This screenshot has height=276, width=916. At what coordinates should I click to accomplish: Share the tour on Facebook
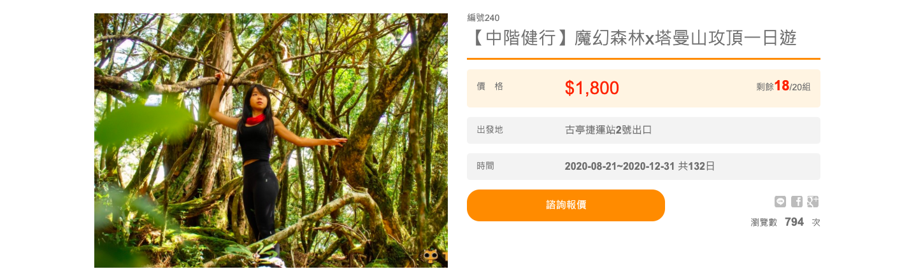[797, 202]
